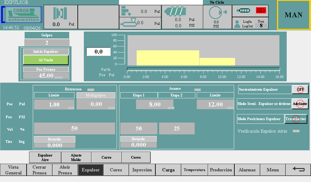Click the red alarm indicator icon

click(x=261, y=10)
